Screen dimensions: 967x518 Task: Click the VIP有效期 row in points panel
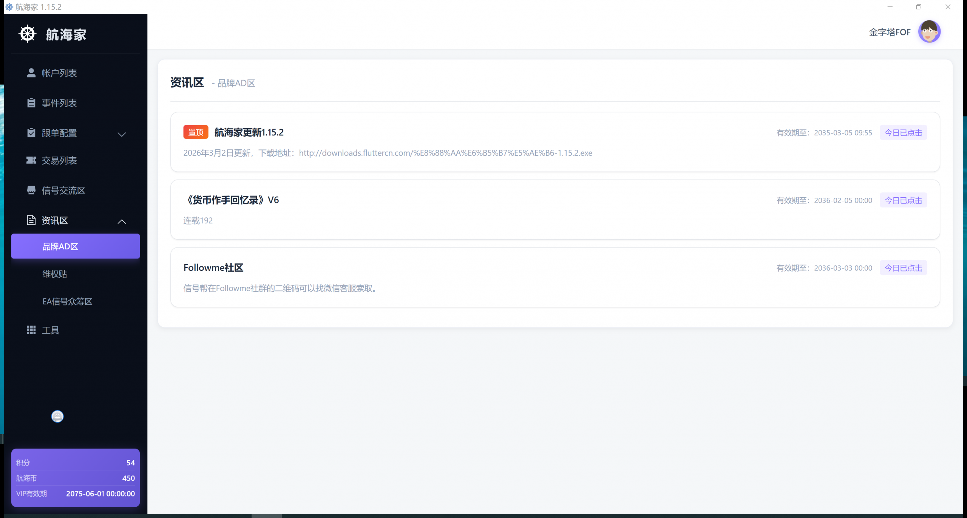click(76, 493)
